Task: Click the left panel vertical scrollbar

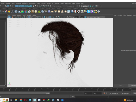Action: point(6,52)
